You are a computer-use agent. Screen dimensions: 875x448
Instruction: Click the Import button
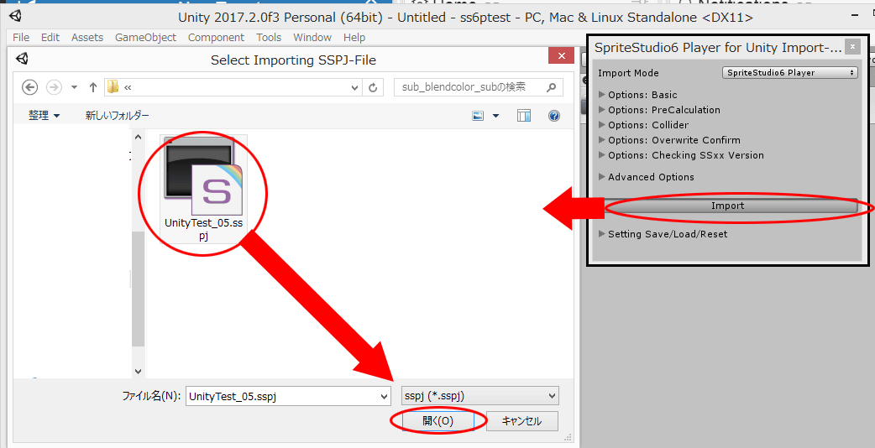click(728, 206)
